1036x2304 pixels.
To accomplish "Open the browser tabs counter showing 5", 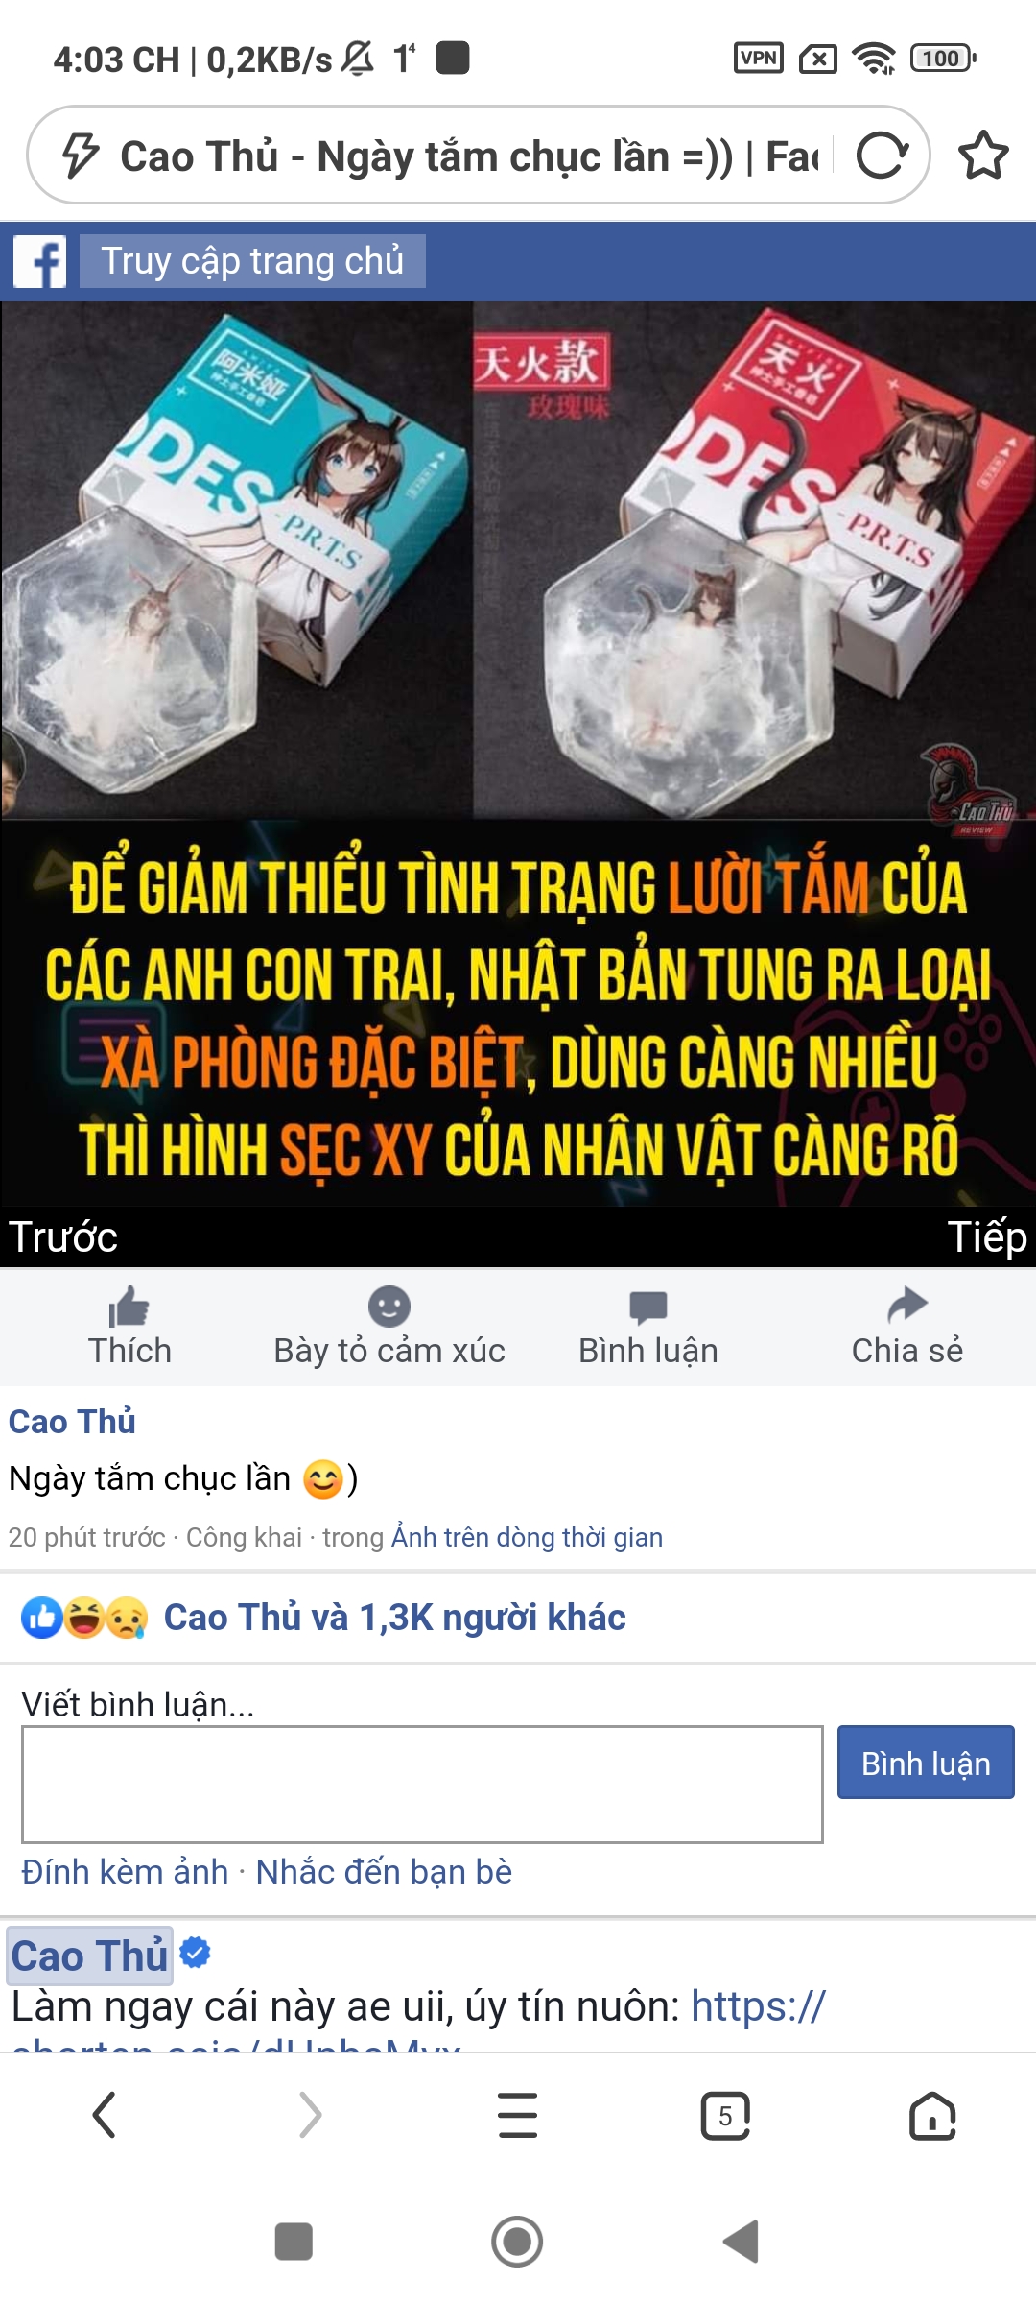I will pos(725,2116).
